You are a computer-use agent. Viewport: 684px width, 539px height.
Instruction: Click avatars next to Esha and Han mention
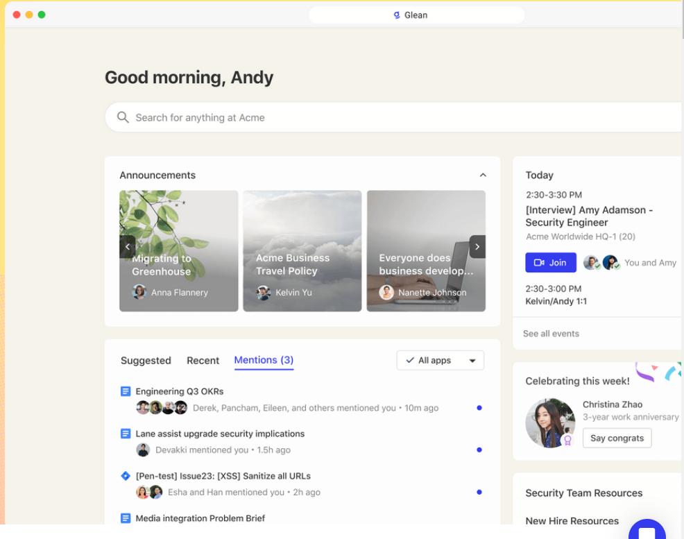tap(150, 492)
